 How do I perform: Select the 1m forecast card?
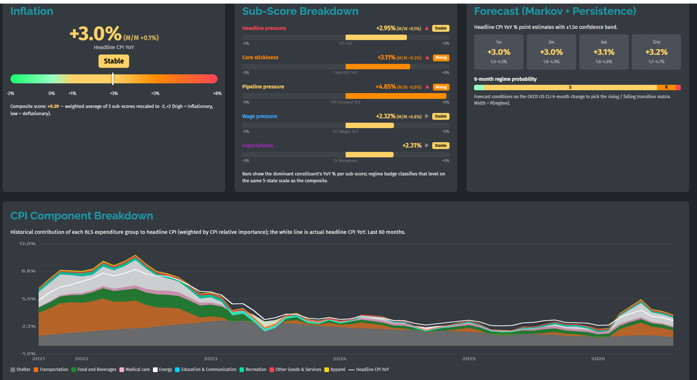(x=499, y=52)
